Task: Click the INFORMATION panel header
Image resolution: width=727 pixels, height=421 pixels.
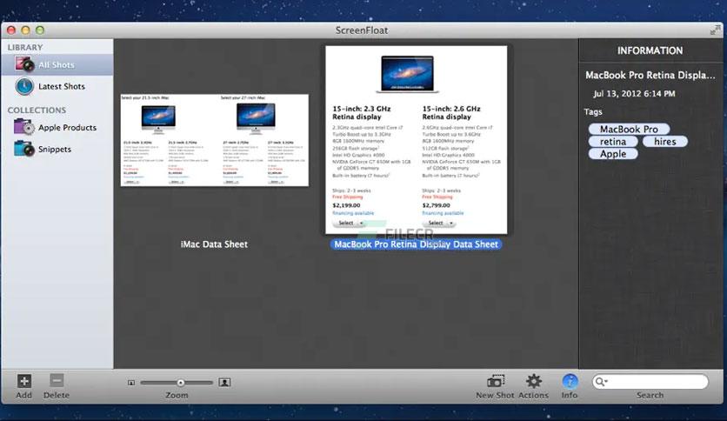Action: pos(650,50)
